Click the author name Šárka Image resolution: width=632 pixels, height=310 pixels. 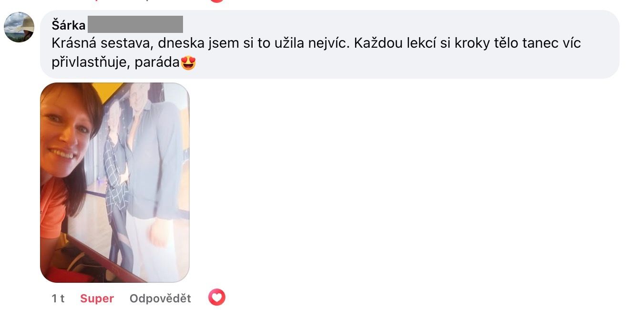tap(68, 25)
